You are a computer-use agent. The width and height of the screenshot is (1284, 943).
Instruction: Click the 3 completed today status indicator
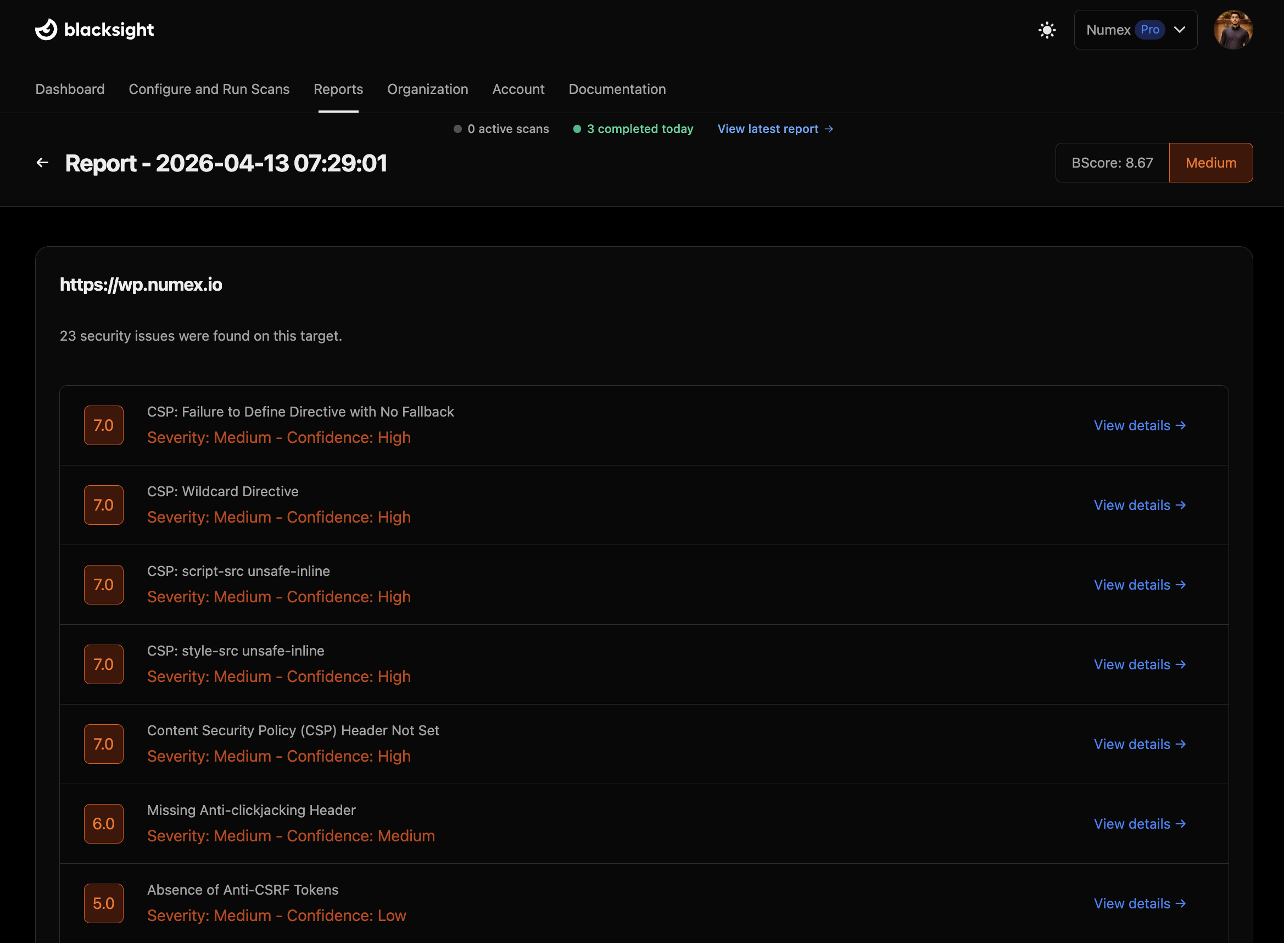[x=633, y=129]
